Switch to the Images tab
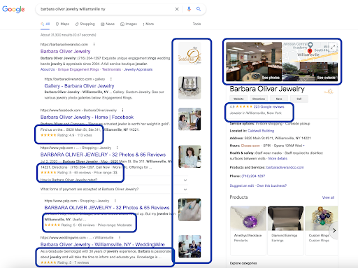The image size is (358, 268). (x=129, y=24)
